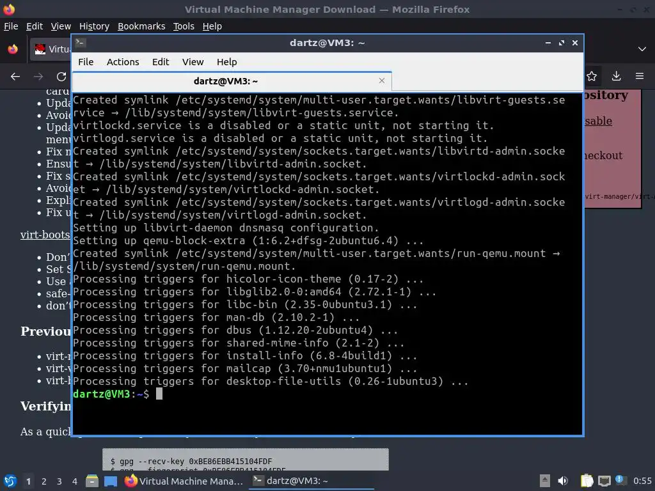
Task: Click the Firefox View icon near tabs
Action: pos(13,49)
